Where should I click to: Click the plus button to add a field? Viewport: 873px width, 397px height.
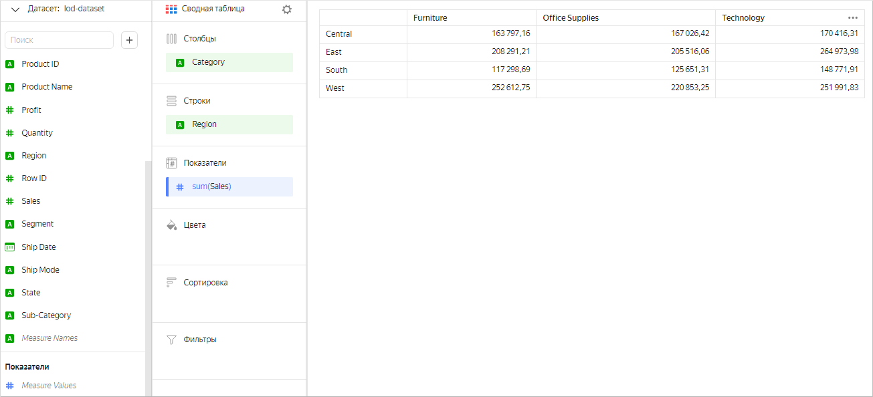coord(130,40)
